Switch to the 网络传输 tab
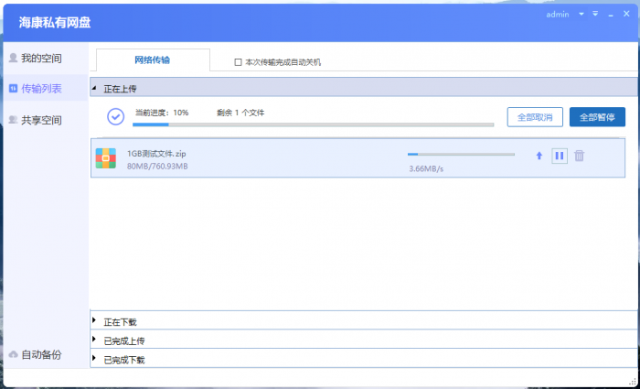Screen dimensions: 640x389 click(x=153, y=60)
